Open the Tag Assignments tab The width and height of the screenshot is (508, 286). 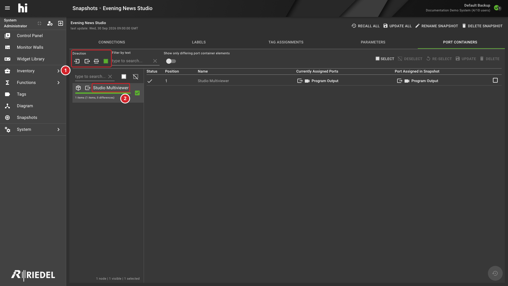pos(286,42)
